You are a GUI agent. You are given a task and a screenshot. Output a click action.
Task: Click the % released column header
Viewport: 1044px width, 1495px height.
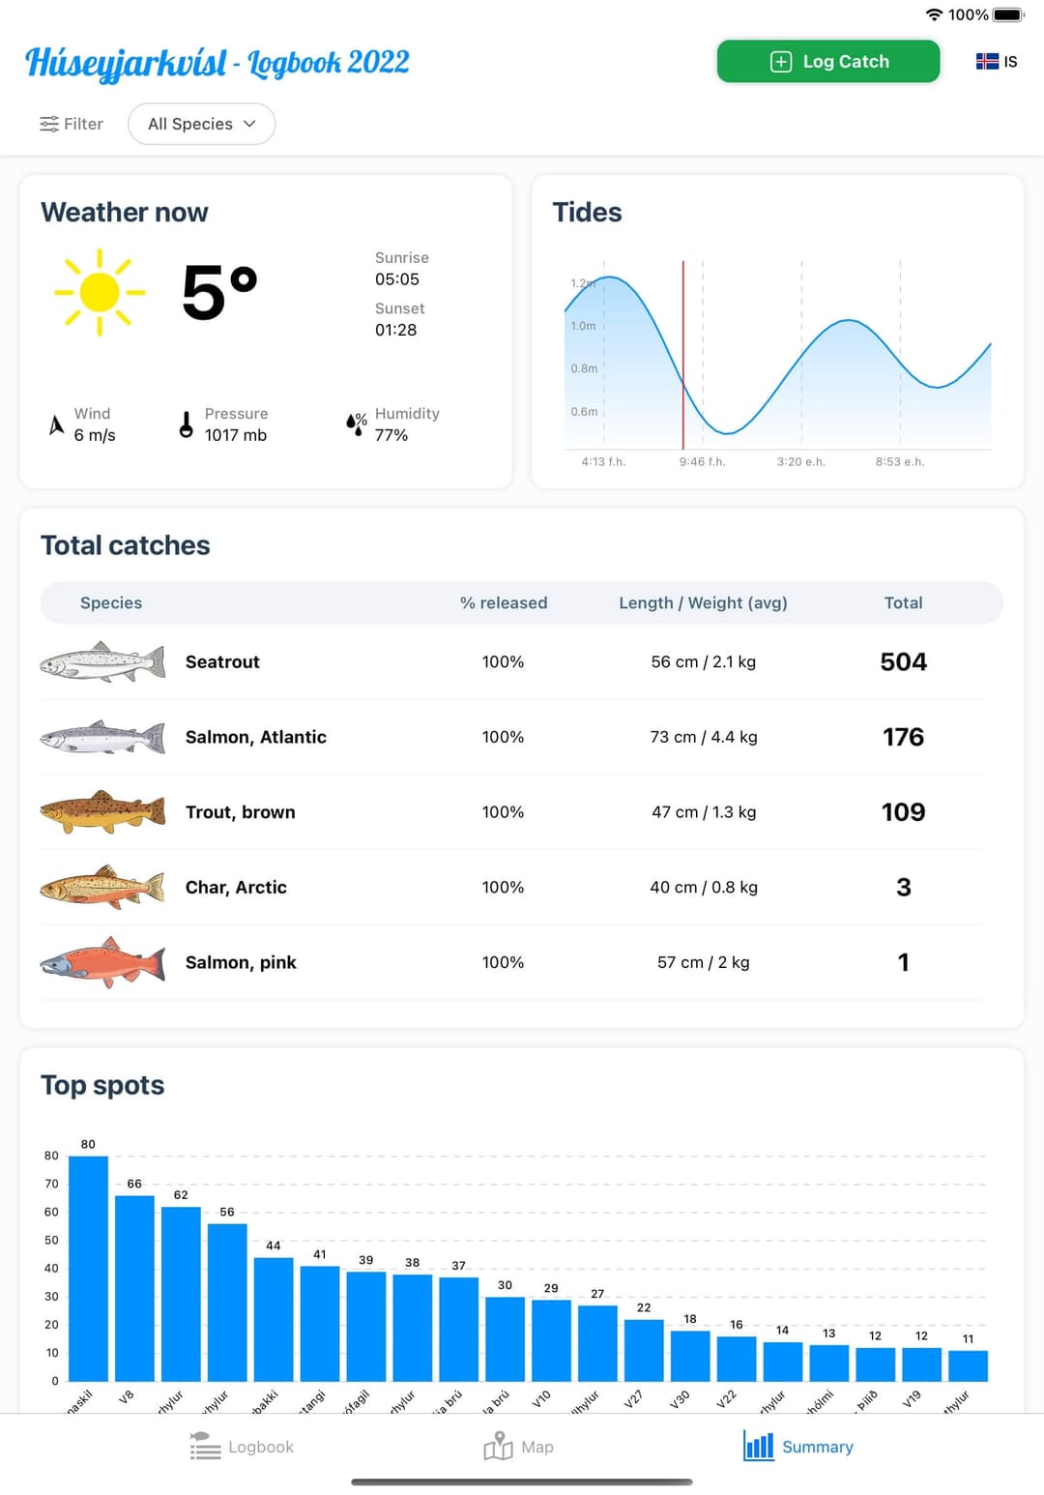click(x=504, y=602)
